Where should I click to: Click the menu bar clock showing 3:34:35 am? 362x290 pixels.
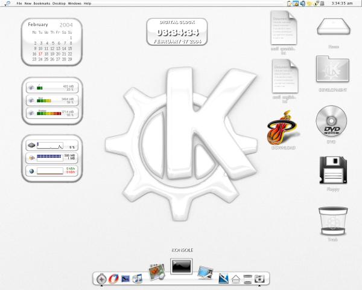point(342,3)
